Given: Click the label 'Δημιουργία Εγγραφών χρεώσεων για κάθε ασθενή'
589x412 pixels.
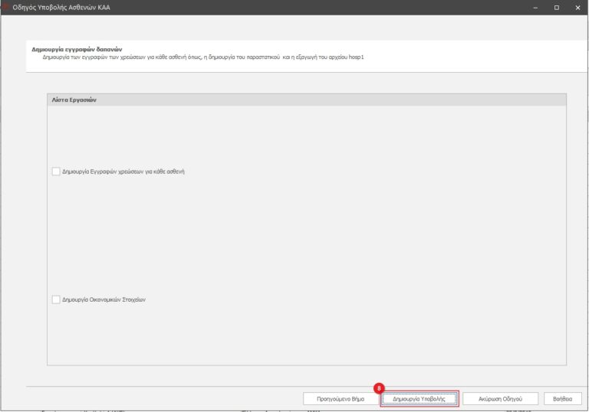Looking at the screenshot, I should pyautogui.click(x=123, y=172).
